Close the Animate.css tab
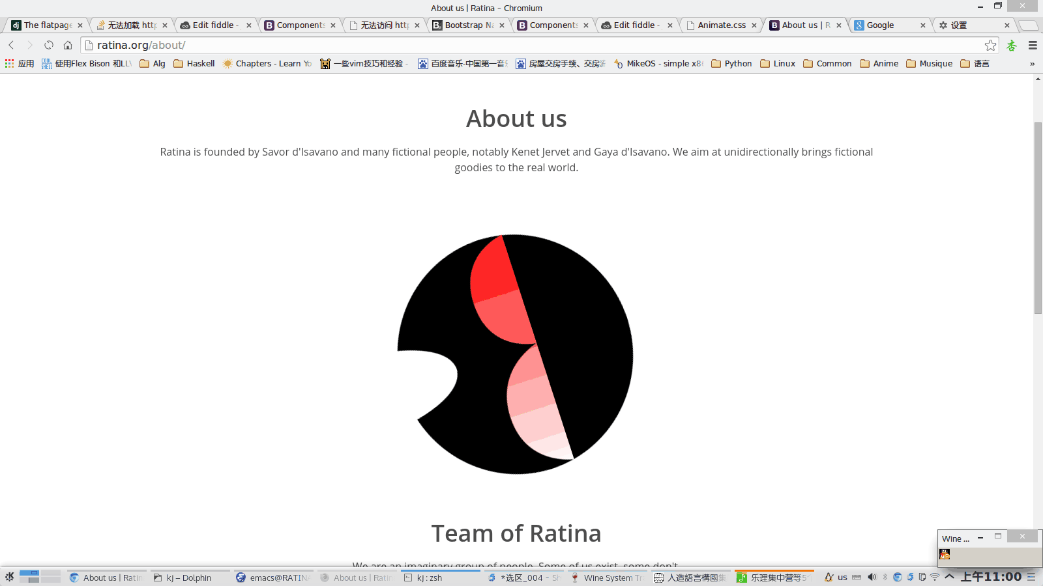The width and height of the screenshot is (1043, 586). tap(754, 25)
